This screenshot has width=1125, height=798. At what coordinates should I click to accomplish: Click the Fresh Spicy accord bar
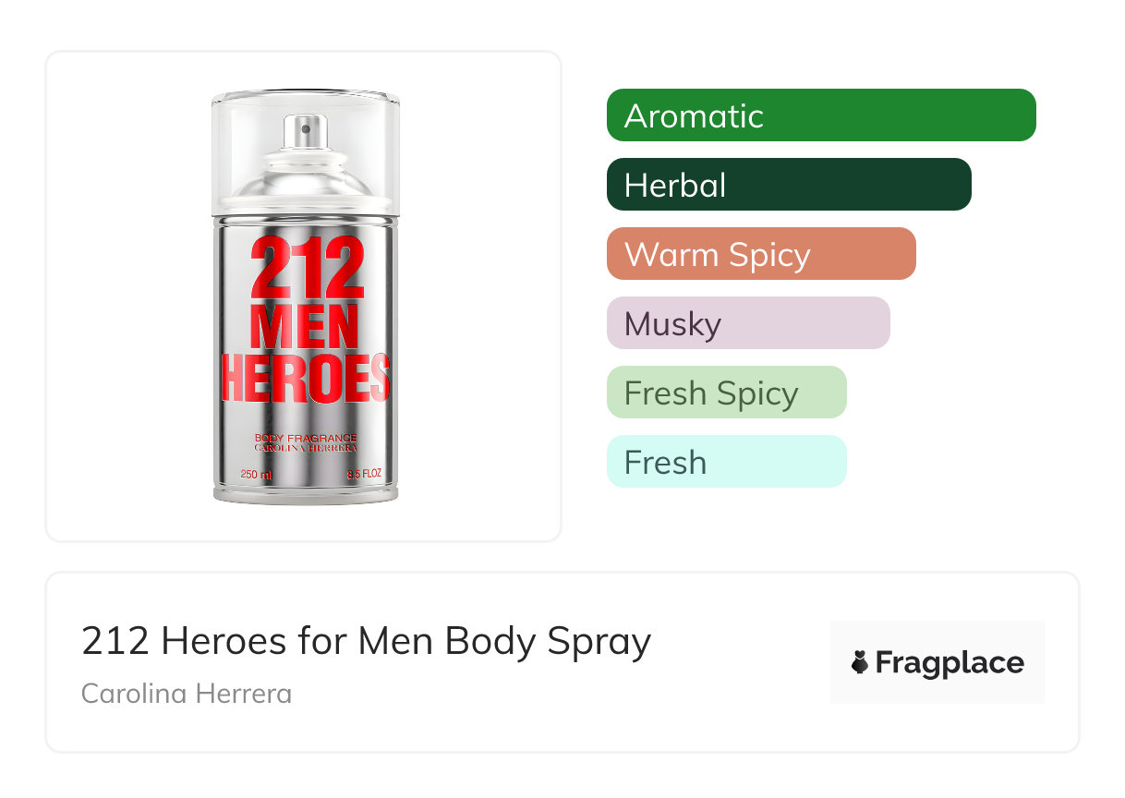(726, 393)
